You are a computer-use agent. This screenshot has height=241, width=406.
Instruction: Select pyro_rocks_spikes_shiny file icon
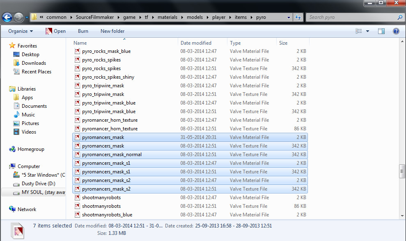click(77, 77)
